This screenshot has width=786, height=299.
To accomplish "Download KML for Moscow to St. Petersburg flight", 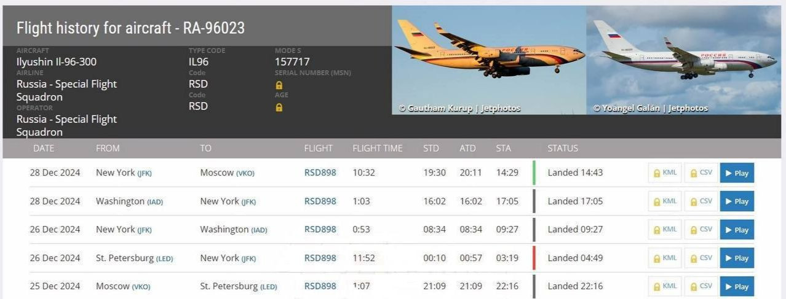I will (665, 286).
